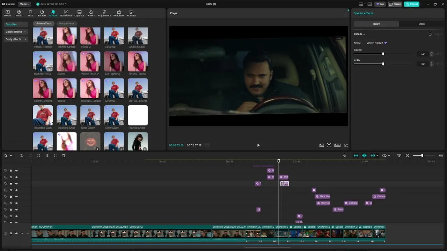Open the Transitions panel
Image resolution: width=447 pixels, height=251 pixels.
(66, 13)
